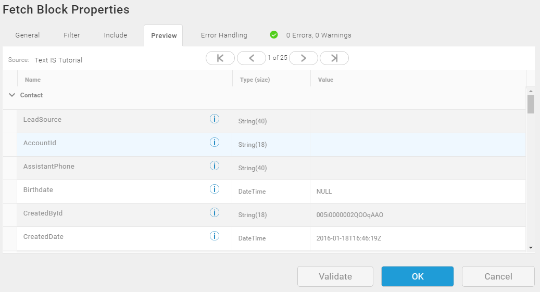
Task: Click the Validate button
Action: point(335,276)
